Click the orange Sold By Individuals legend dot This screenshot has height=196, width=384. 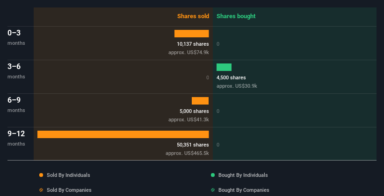[41, 175]
